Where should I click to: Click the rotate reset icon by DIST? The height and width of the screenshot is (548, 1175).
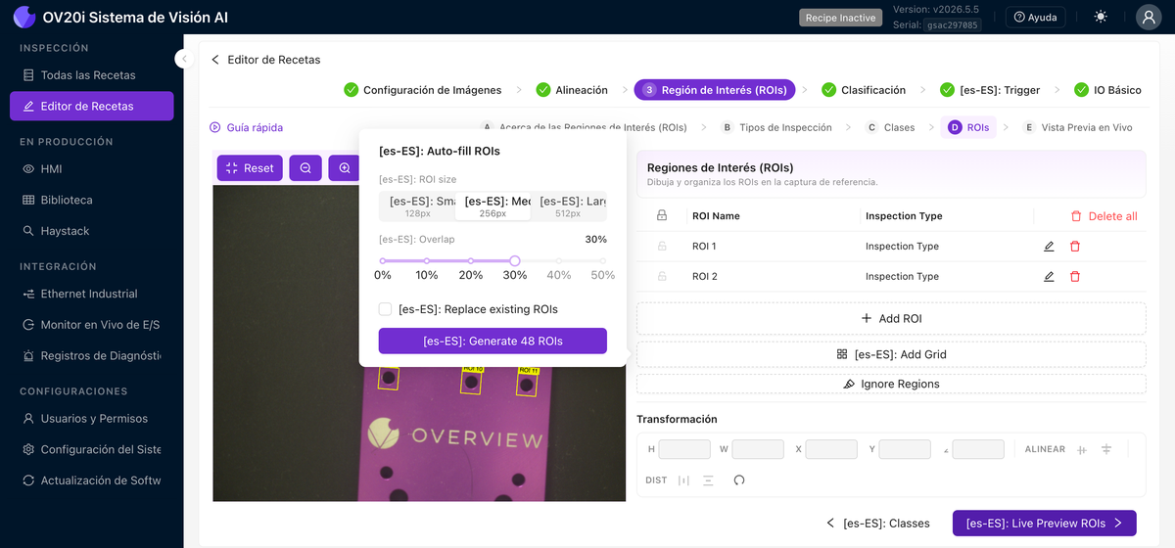tap(738, 479)
